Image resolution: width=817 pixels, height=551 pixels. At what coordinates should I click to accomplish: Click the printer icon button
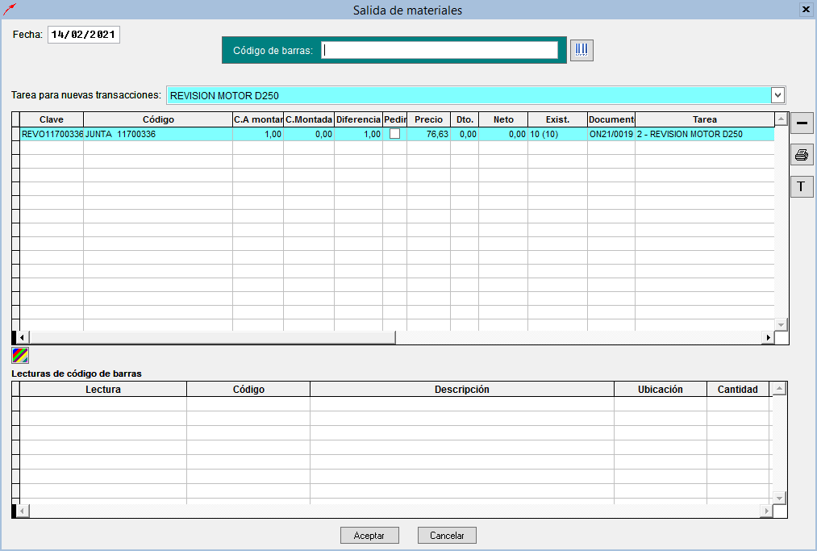802,155
